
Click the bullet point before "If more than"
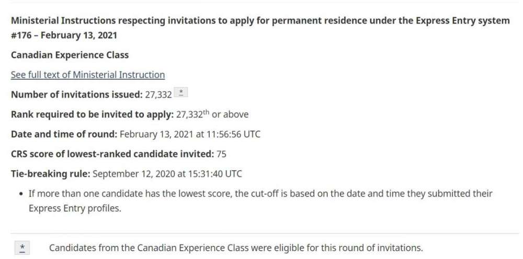point(20,194)
